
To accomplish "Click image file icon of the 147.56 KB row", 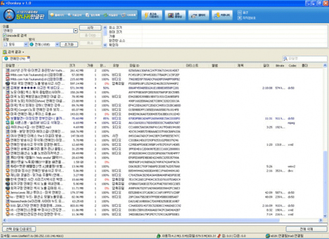I will coord(8,136).
